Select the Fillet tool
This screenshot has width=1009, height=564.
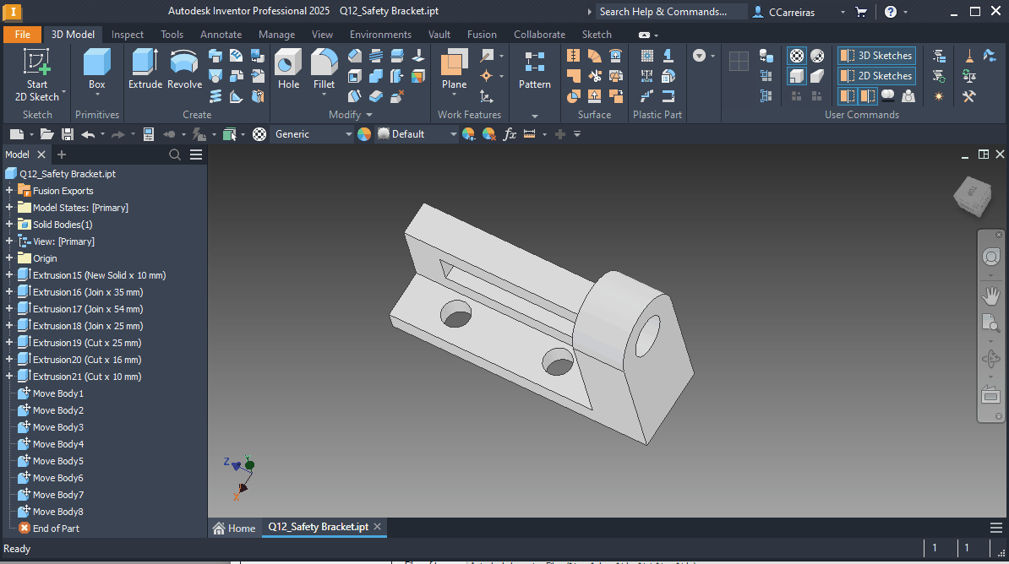click(x=324, y=66)
